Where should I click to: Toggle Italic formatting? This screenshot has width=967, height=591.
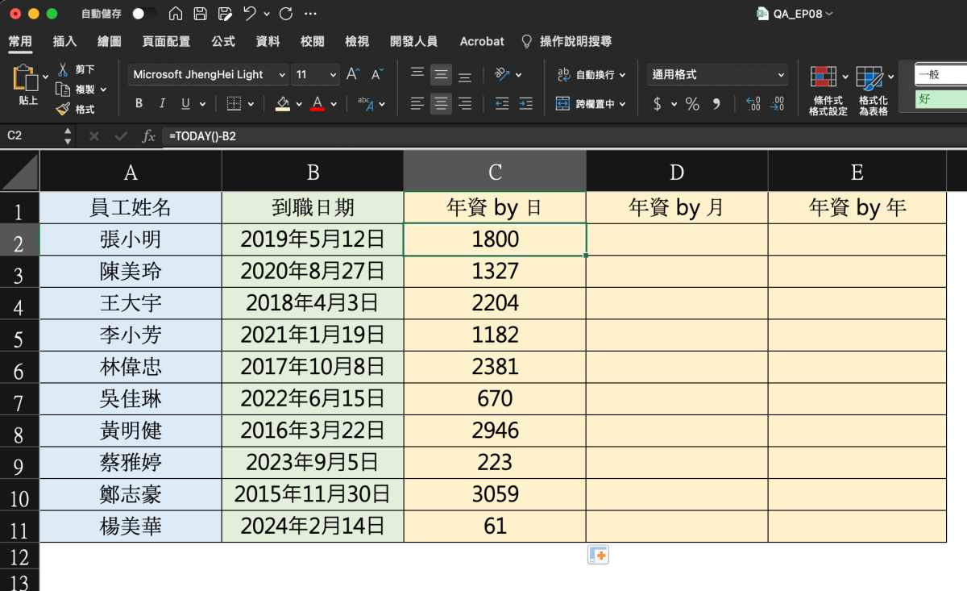tap(162, 103)
